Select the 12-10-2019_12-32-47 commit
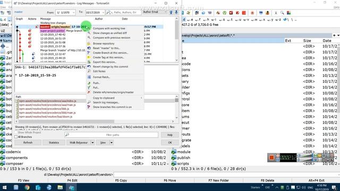340x191 pixels. coord(53,54)
